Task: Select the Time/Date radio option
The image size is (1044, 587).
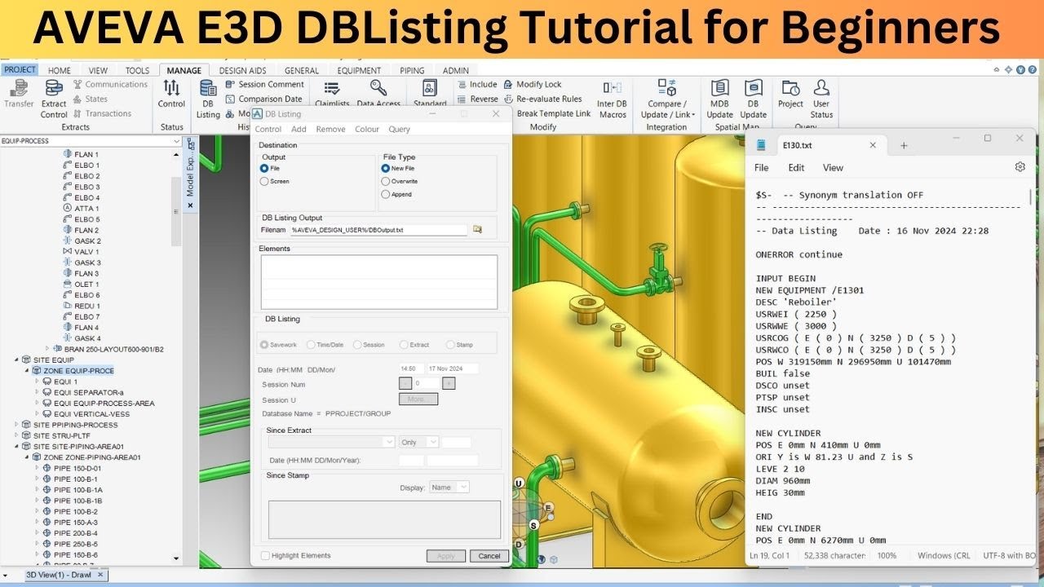Action: click(x=310, y=345)
